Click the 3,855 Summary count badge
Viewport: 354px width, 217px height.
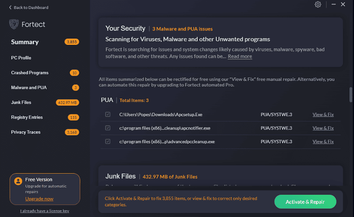pyautogui.click(x=72, y=42)
